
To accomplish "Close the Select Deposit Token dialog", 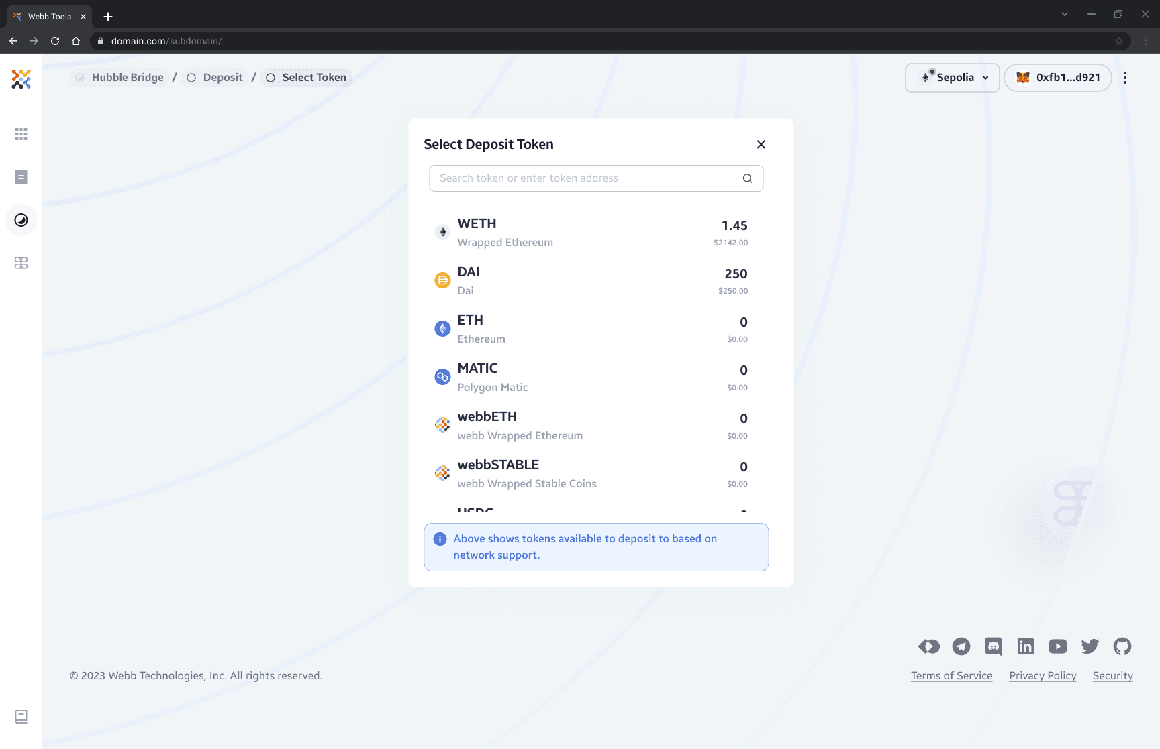I will (x=761, y=145).
